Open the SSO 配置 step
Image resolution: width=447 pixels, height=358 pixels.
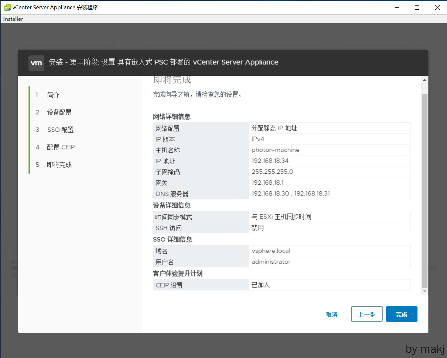(x=60, y=130)
